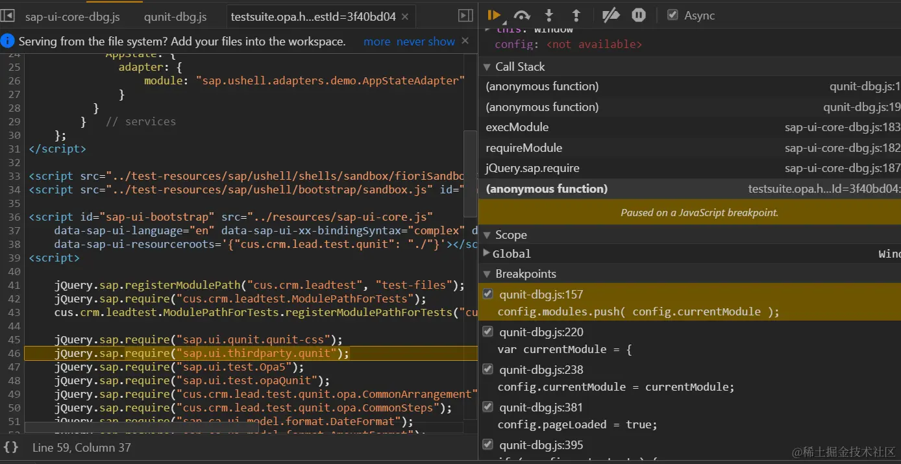Switch to the sap-ui-core-dbg.js tab
This screenshot has height=464, width=901.
coord(72,17)
